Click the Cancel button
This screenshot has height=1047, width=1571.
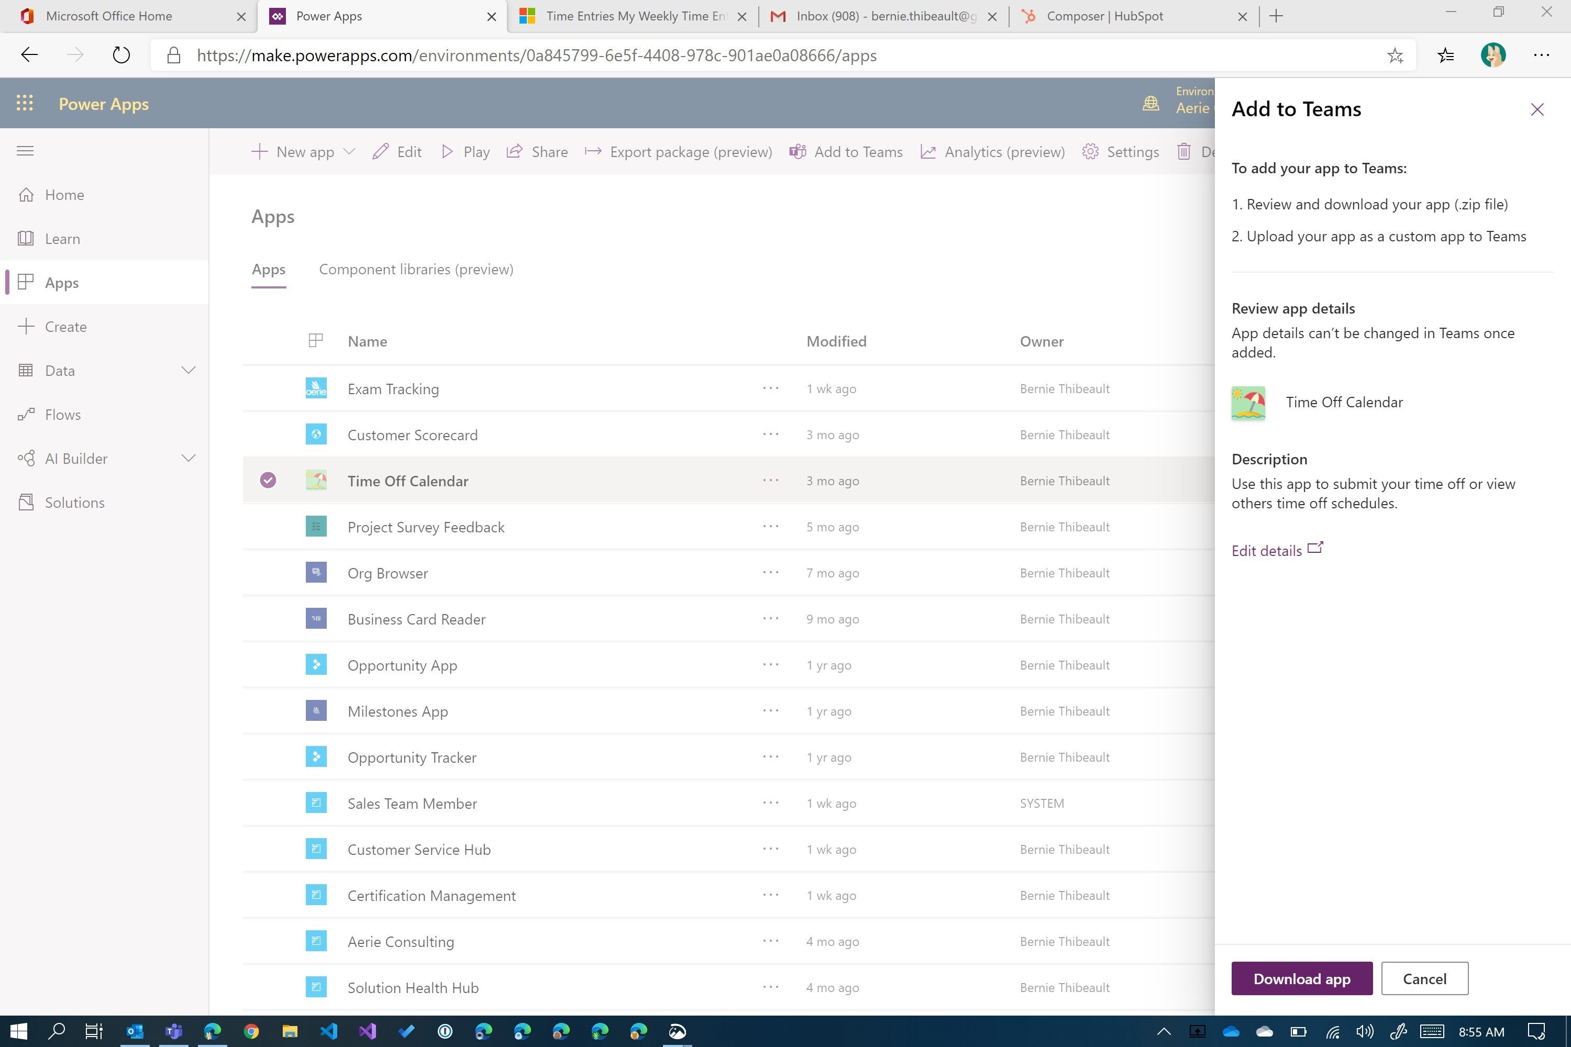click(1424, 978)
